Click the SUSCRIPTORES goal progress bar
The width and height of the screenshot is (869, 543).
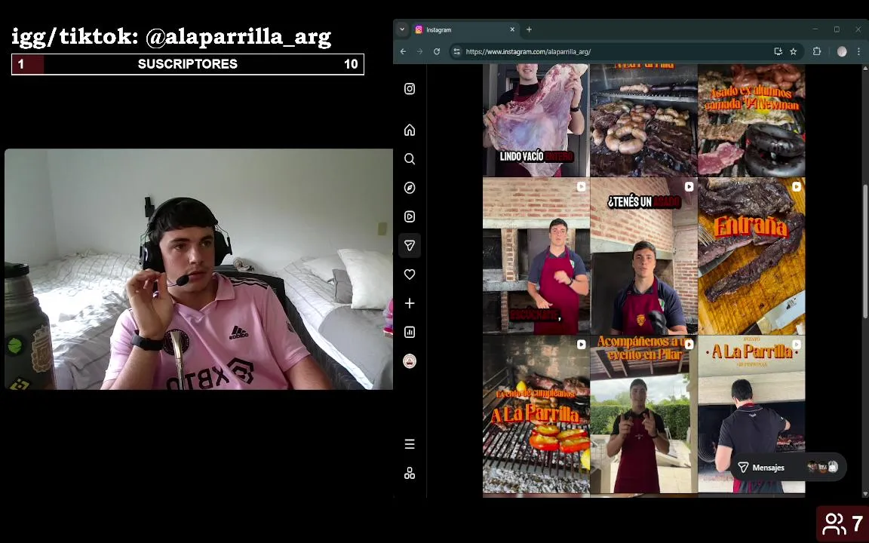tap(188, 64)
